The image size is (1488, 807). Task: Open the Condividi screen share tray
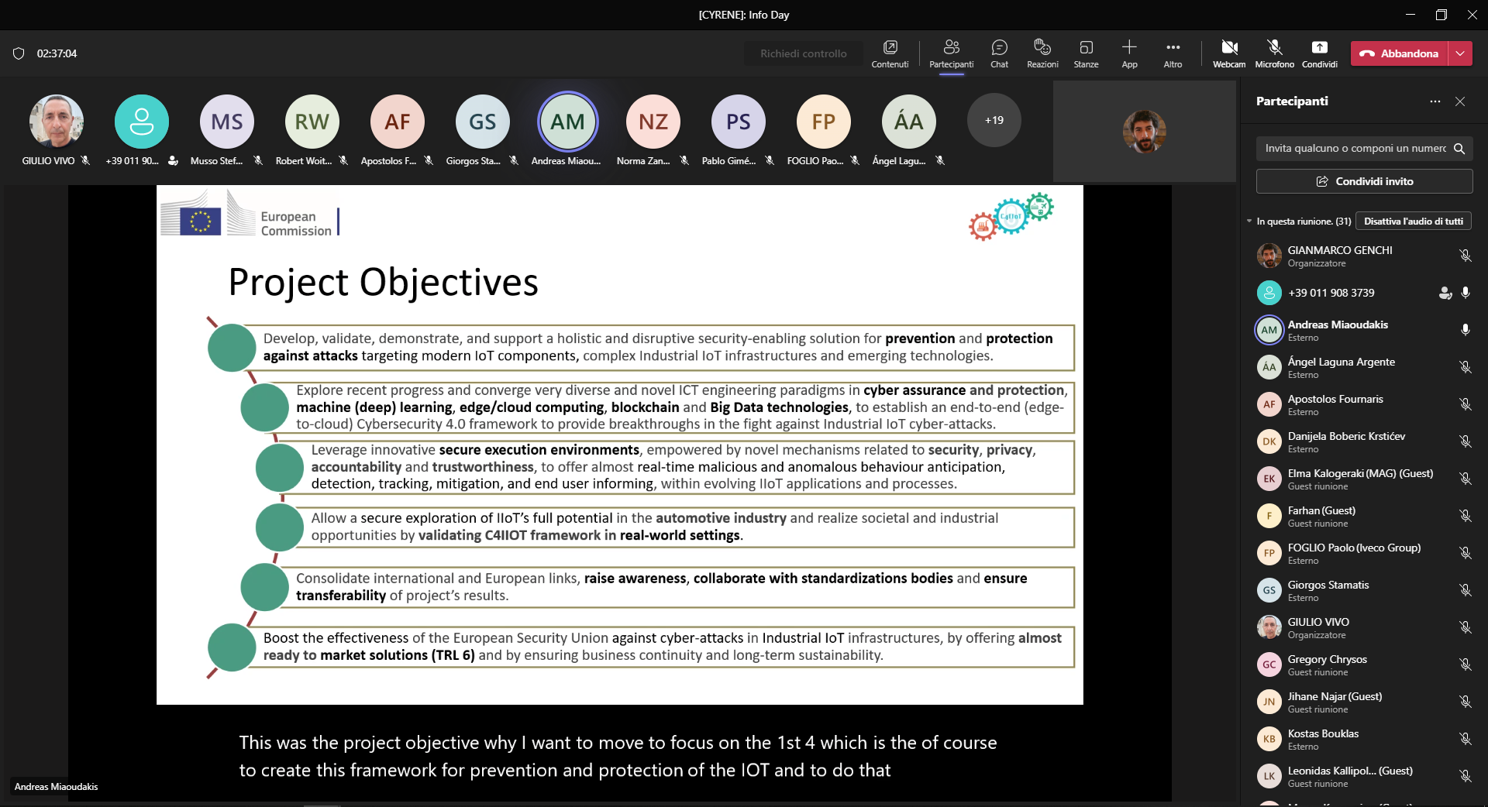[1319, 53]
